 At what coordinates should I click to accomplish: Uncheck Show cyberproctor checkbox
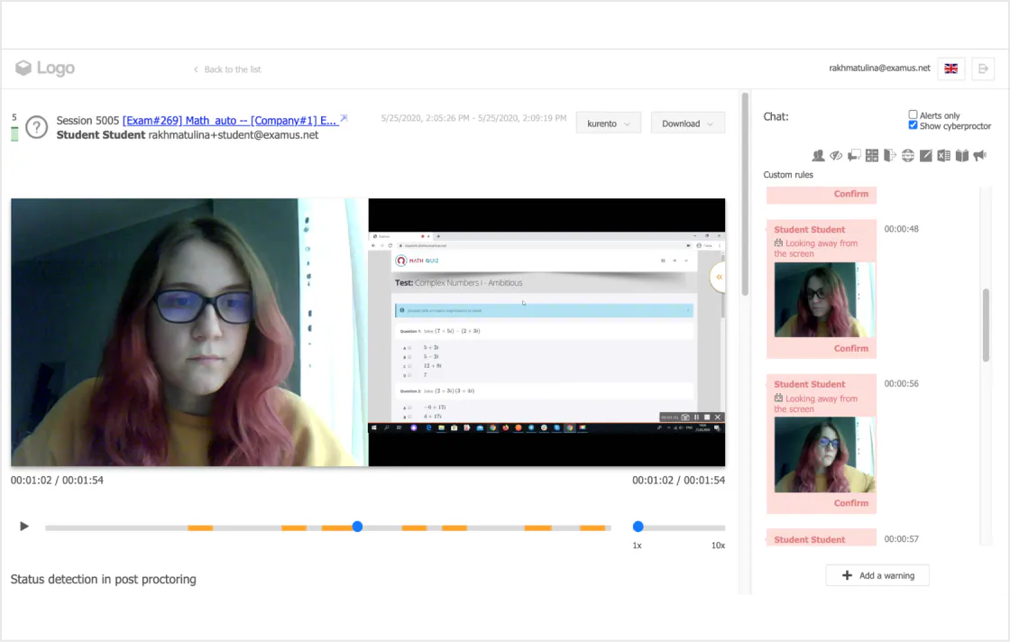[x=913, y=125]
